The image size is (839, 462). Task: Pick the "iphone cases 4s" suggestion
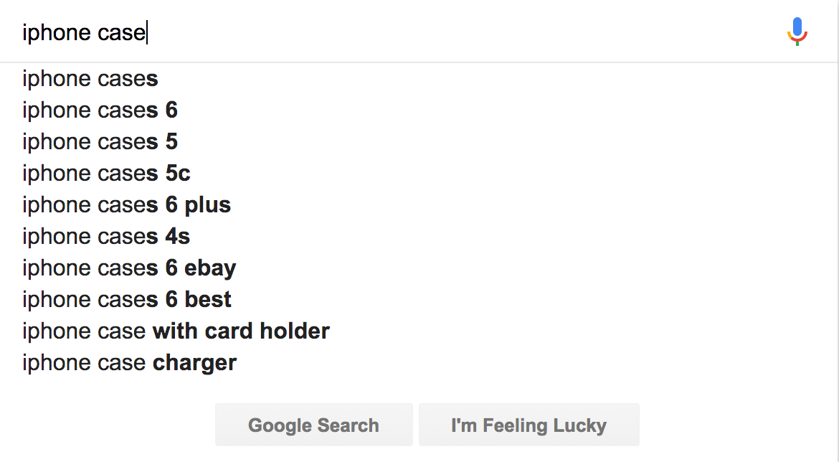(106, 237)
